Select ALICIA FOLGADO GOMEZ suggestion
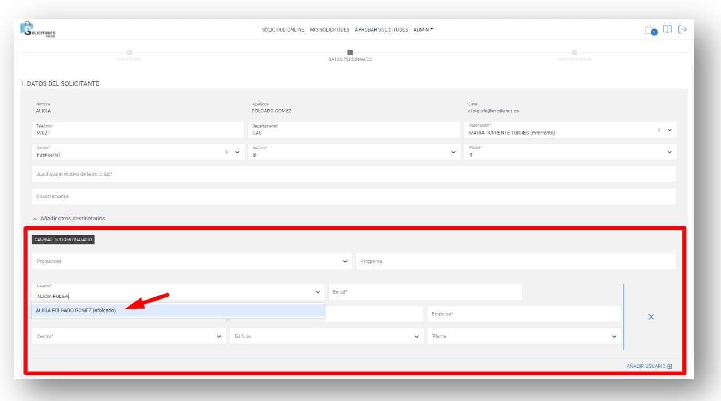This screenshot has width=721, height=401. coord(76,310)
